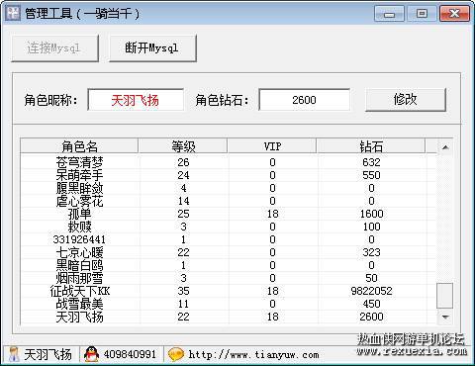Select the row 烟雨那雪
This screenshot has width=475, height=366.
(229, 278)
